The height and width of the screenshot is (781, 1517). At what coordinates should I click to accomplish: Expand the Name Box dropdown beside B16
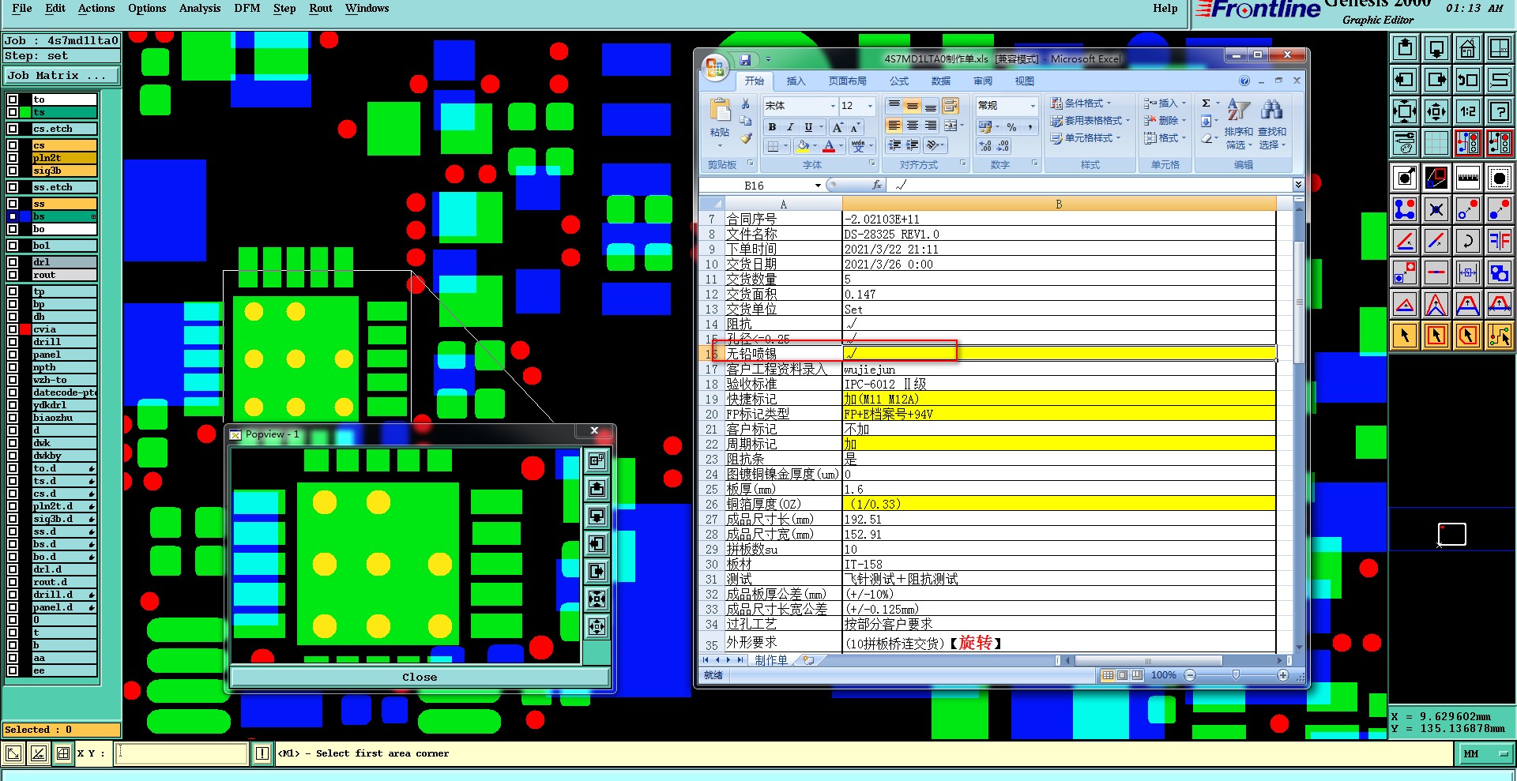point(818,185)
